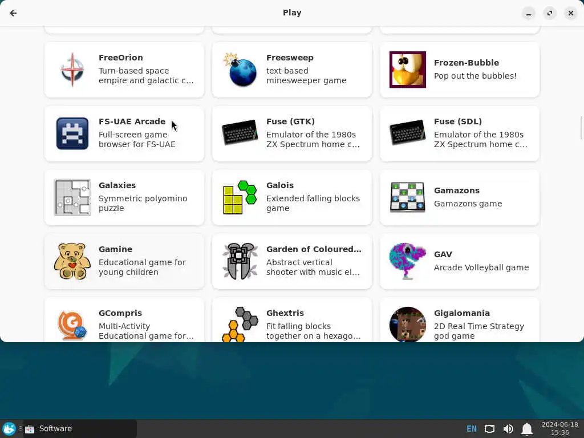
Task: Select the Galois blocks icon
Action: (240, 197)
